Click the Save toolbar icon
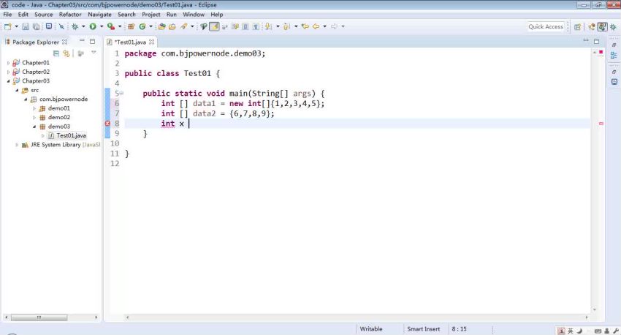 click(x=25, y=26)
